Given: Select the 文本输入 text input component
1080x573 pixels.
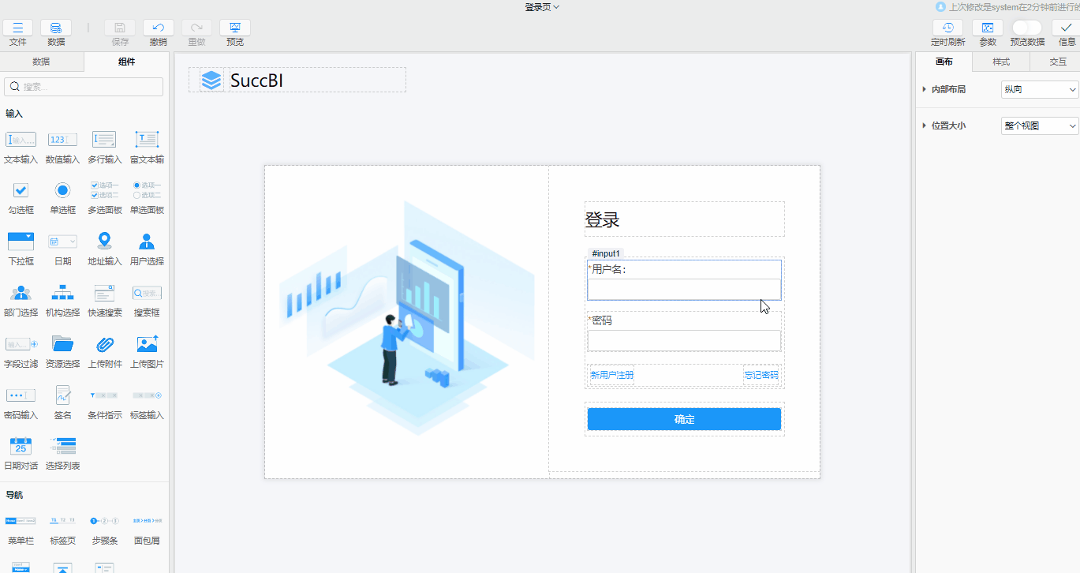Looking at the screenshot, I should [21, 146].
